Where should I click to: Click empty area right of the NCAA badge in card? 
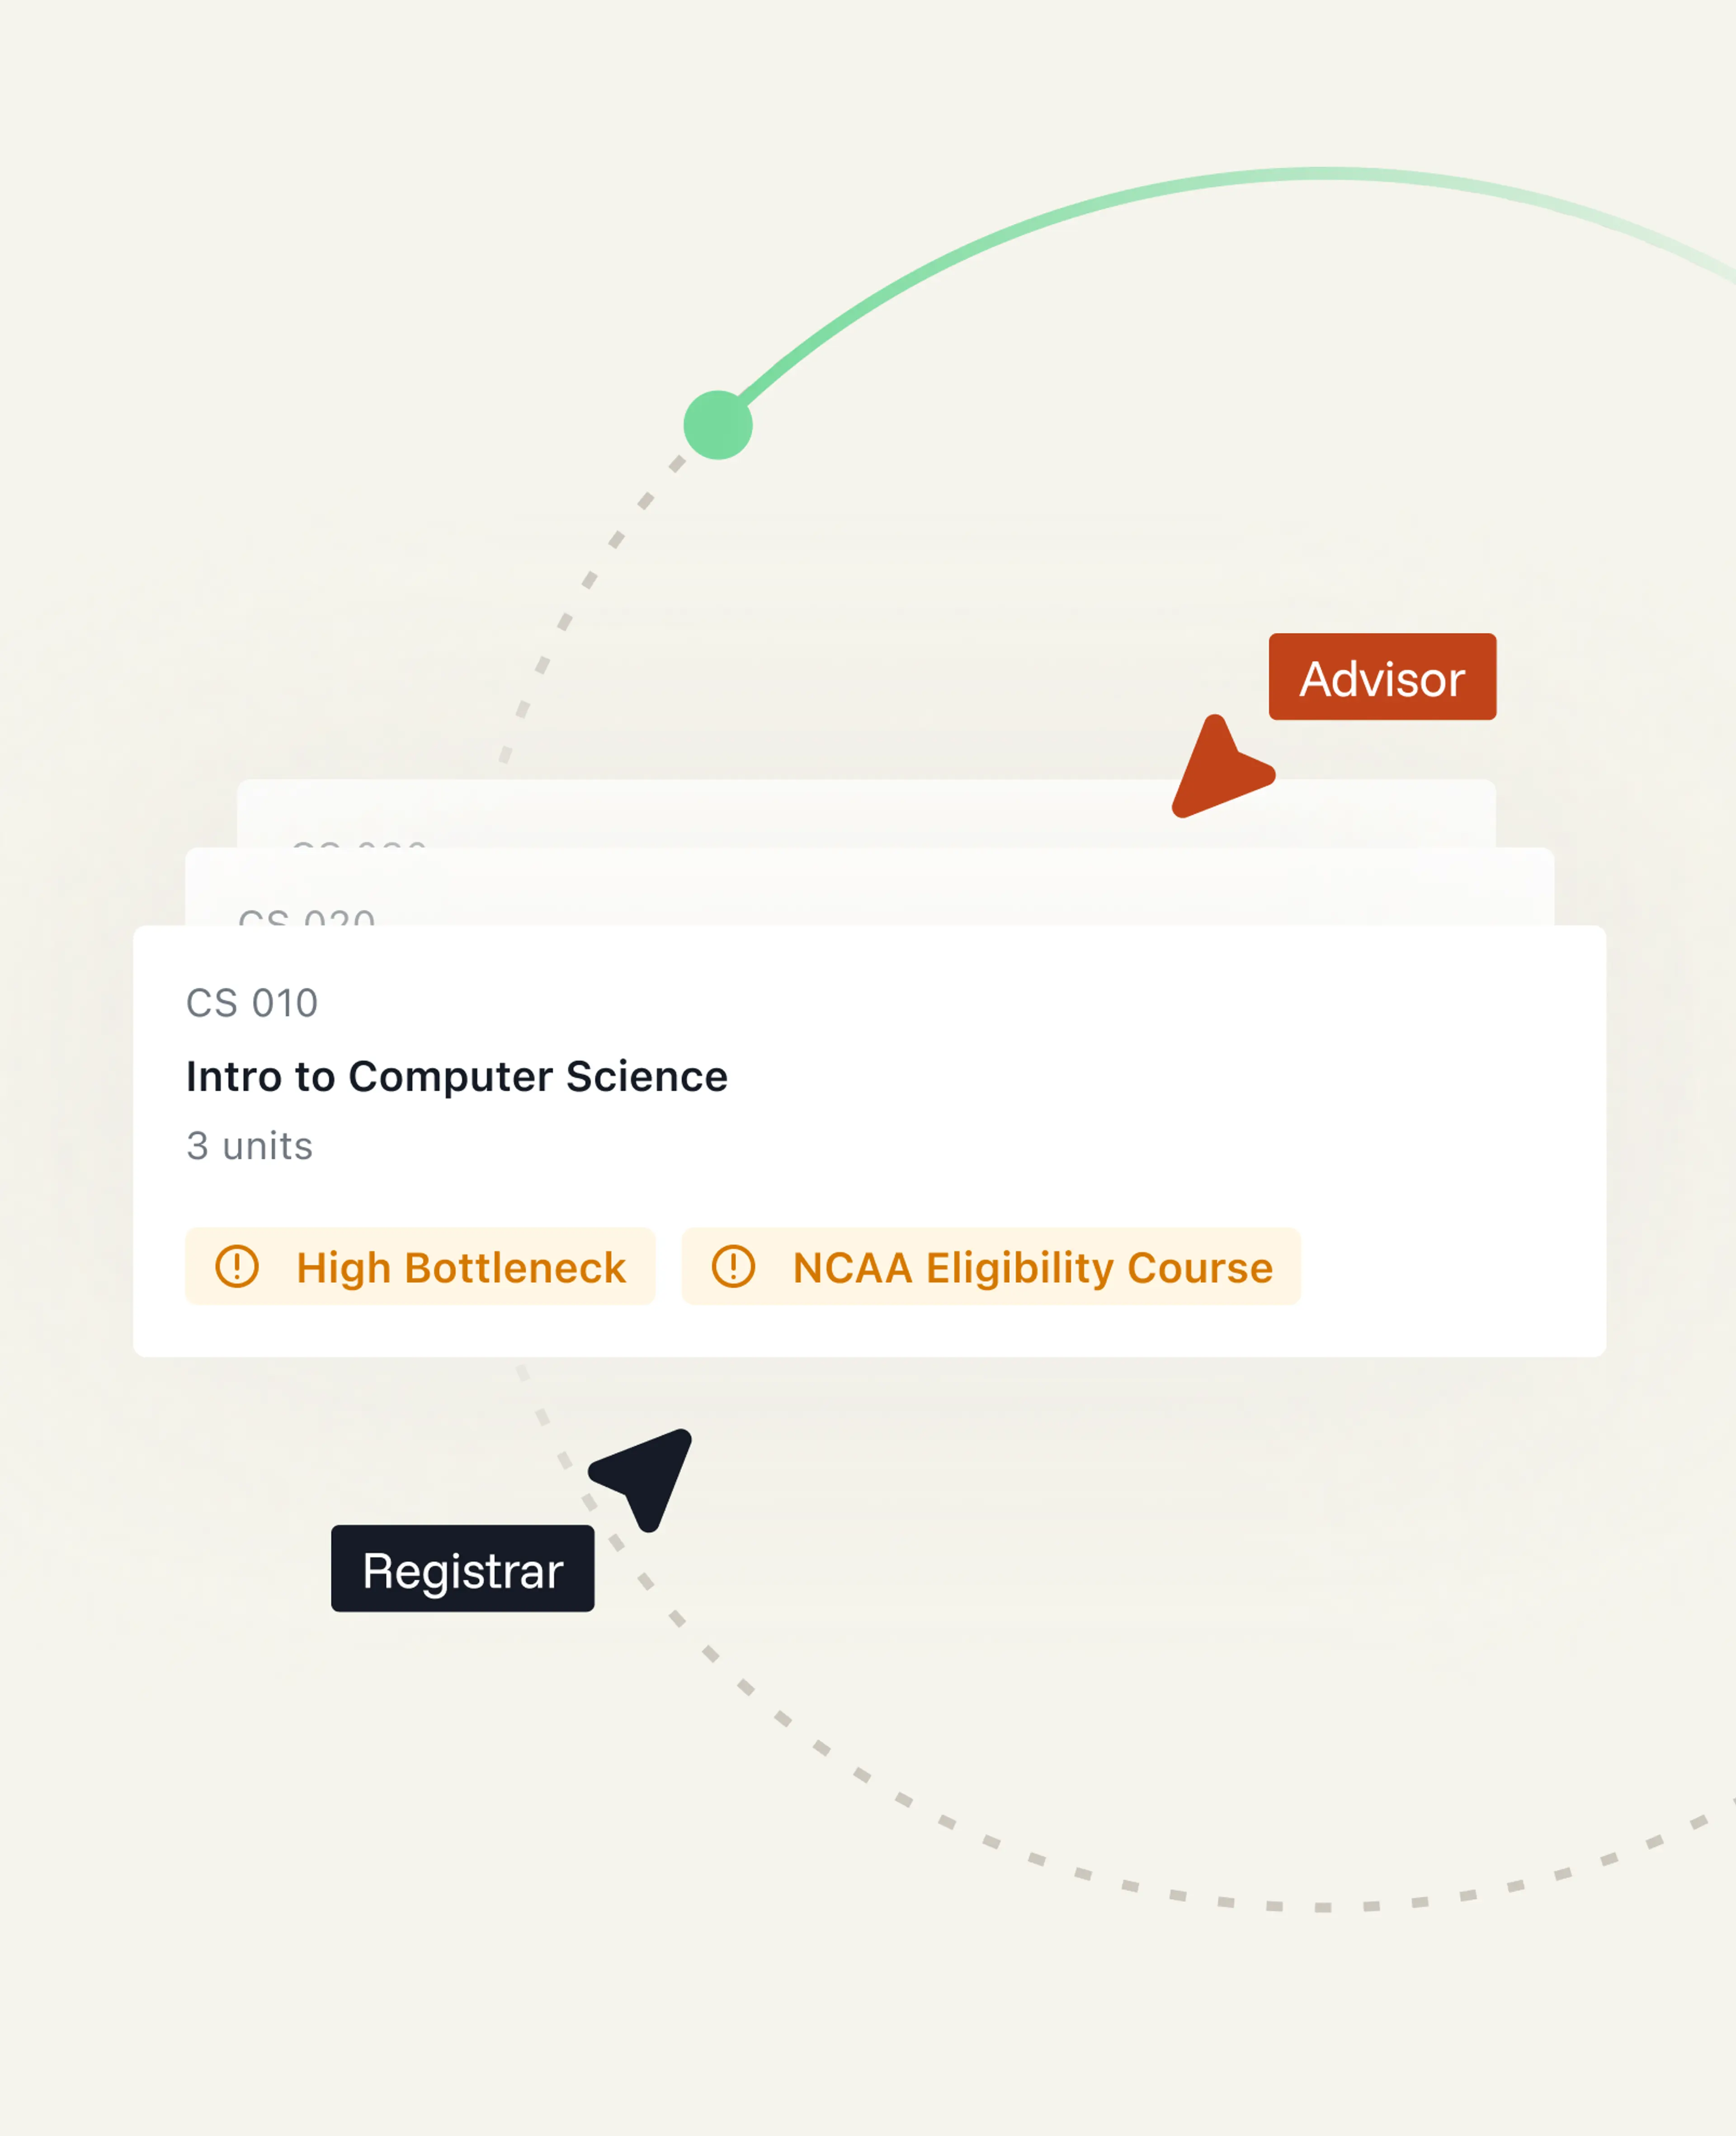(1450, 1267)
